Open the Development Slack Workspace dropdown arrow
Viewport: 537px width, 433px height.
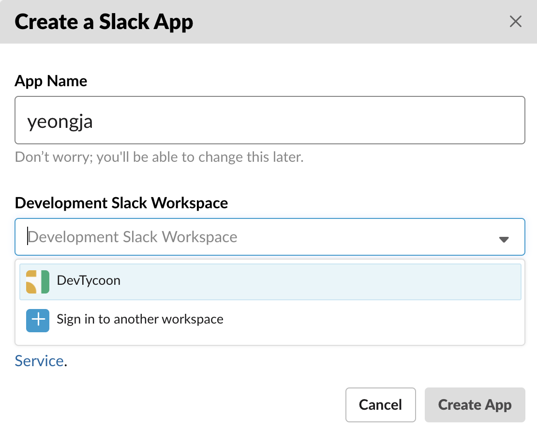pos(504,239)
